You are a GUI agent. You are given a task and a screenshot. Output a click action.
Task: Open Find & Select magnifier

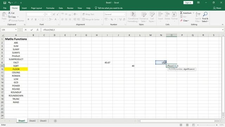point(205,14)
